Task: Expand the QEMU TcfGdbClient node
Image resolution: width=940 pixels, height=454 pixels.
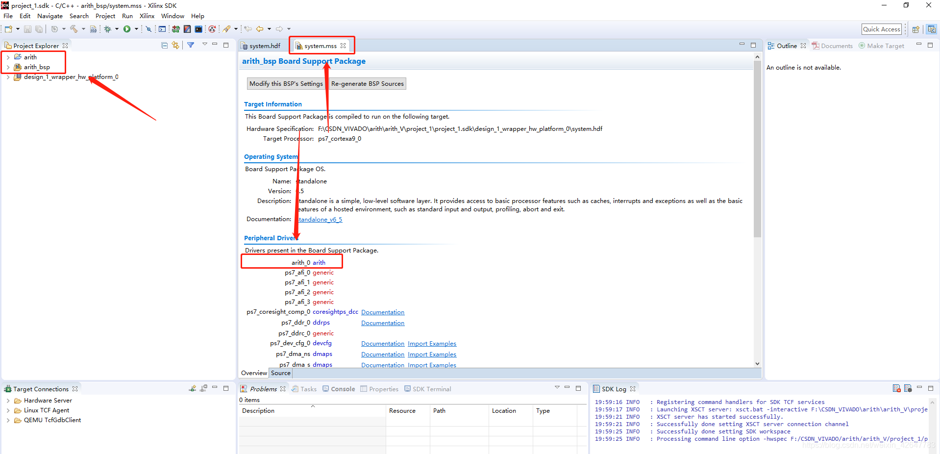Action: [8, 420]
